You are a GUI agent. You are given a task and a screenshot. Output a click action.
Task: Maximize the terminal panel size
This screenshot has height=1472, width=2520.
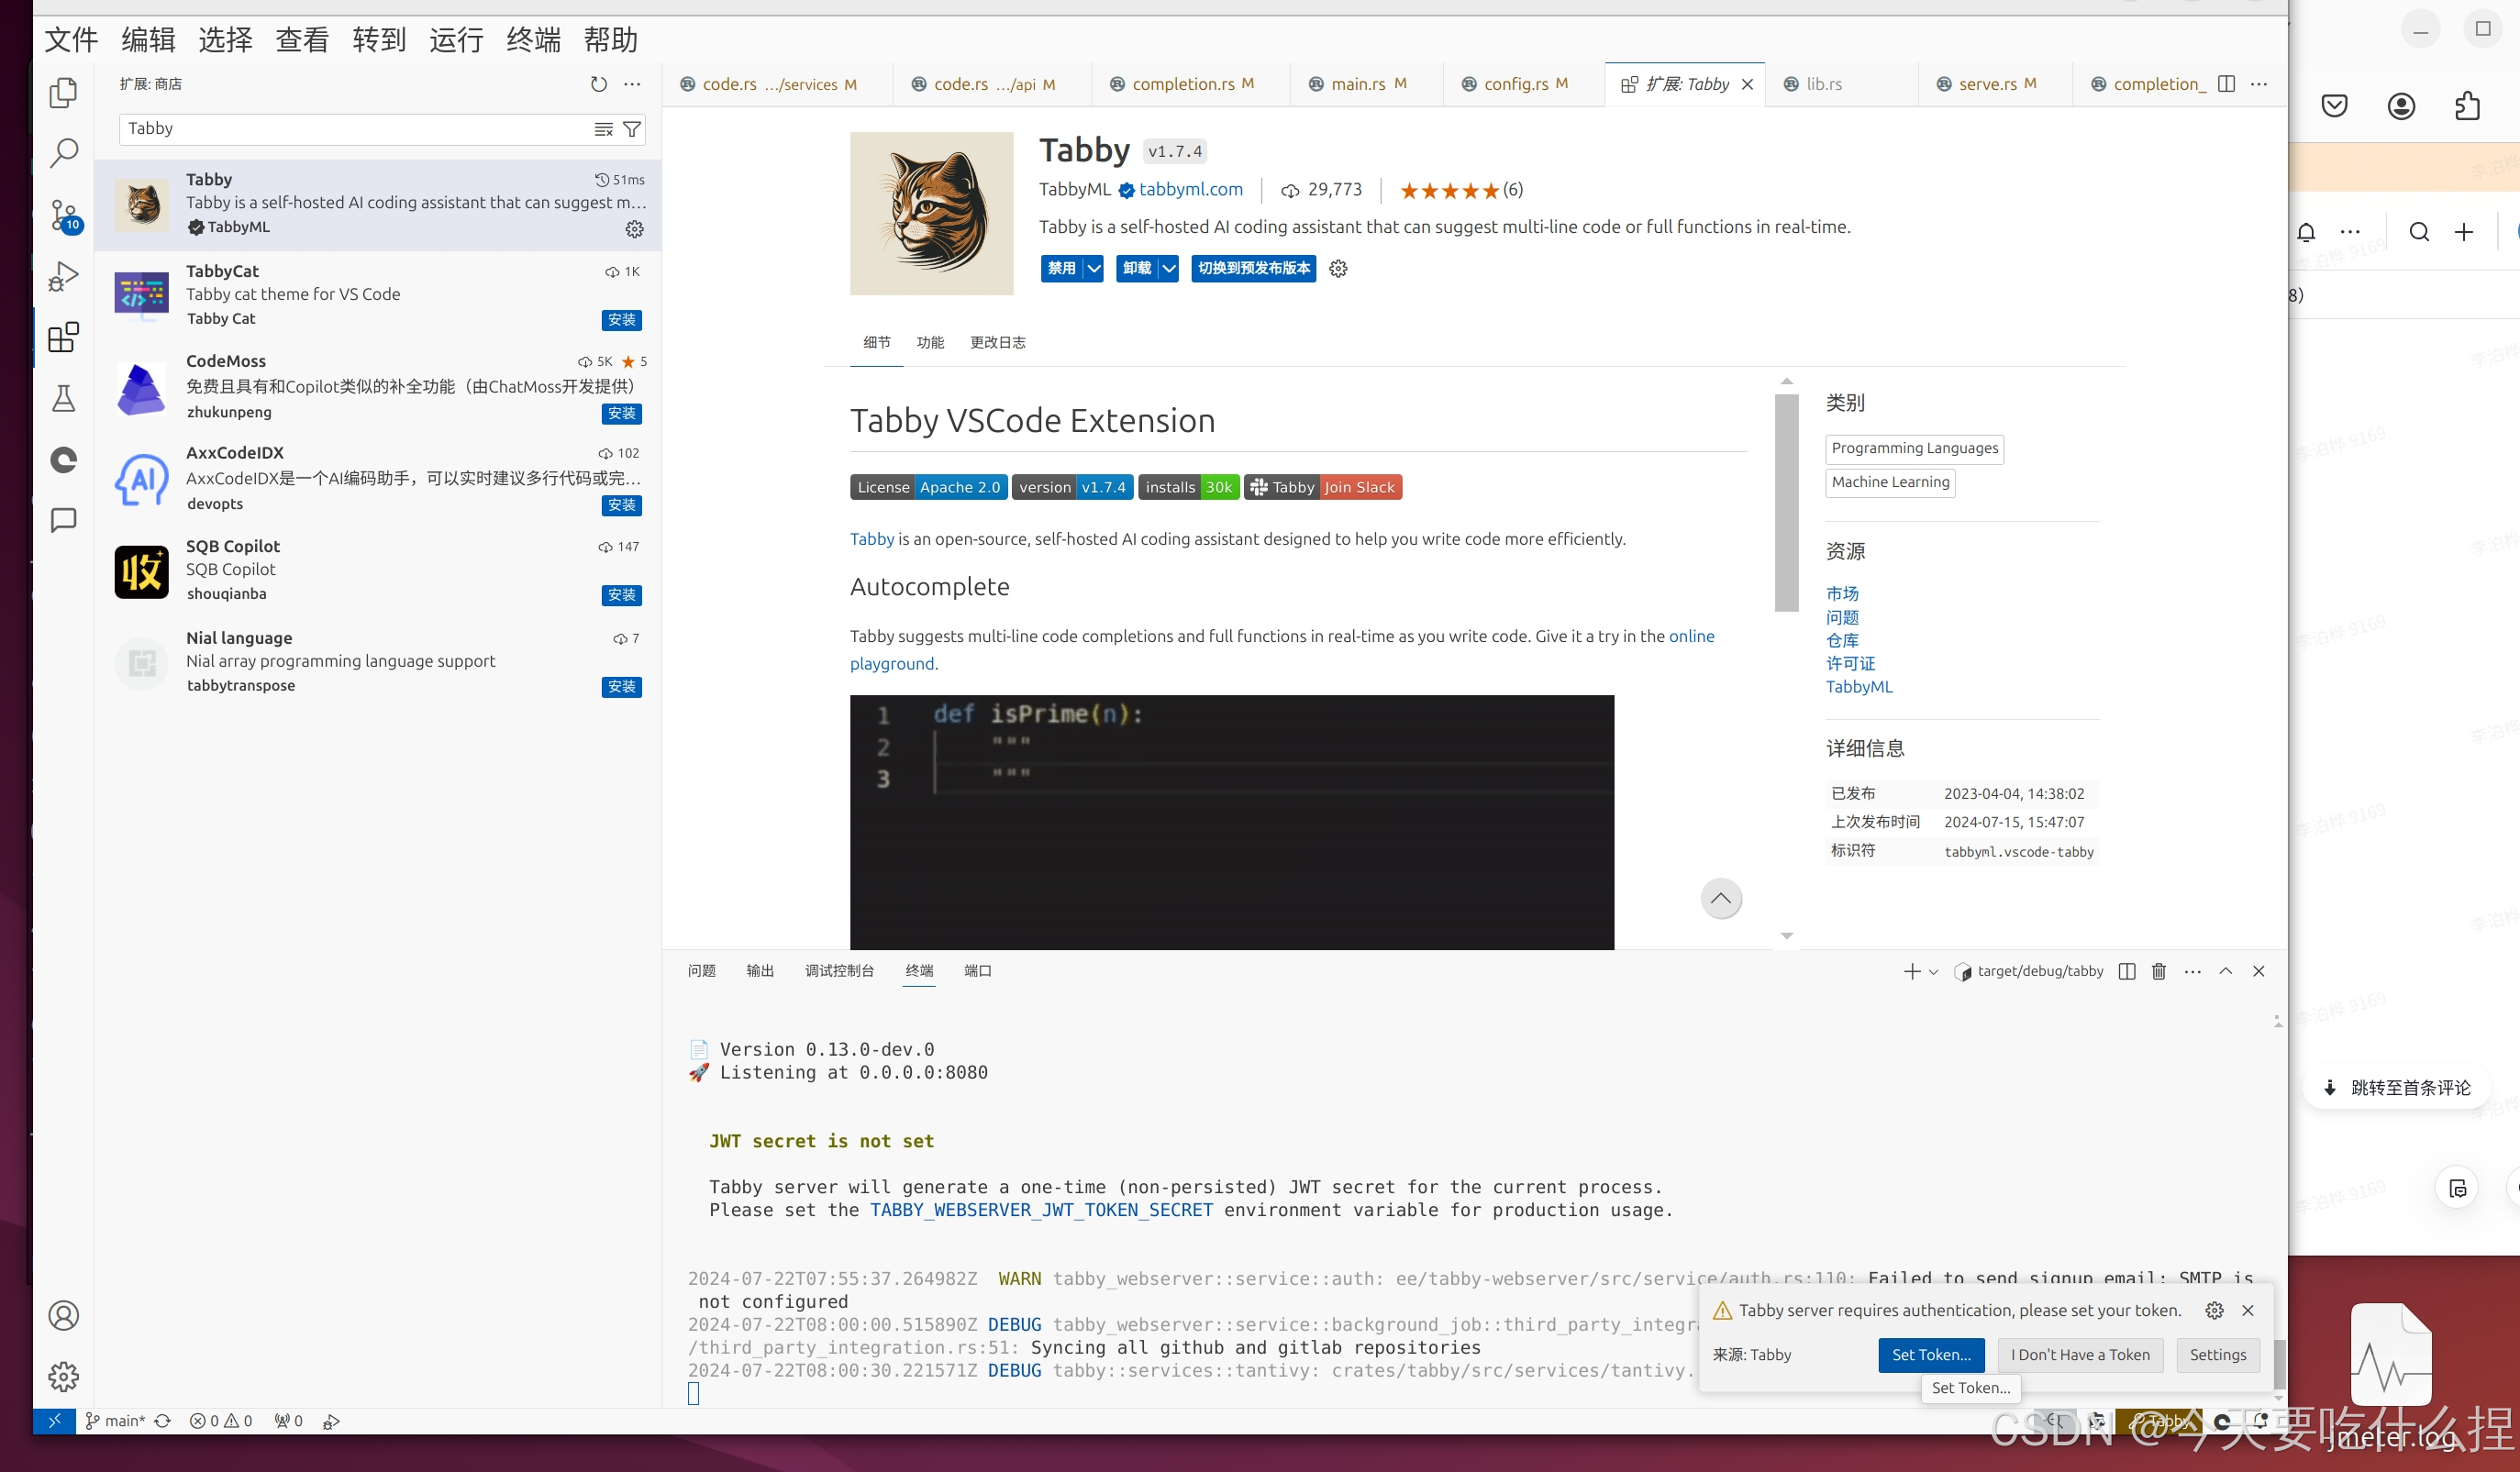2225,971
